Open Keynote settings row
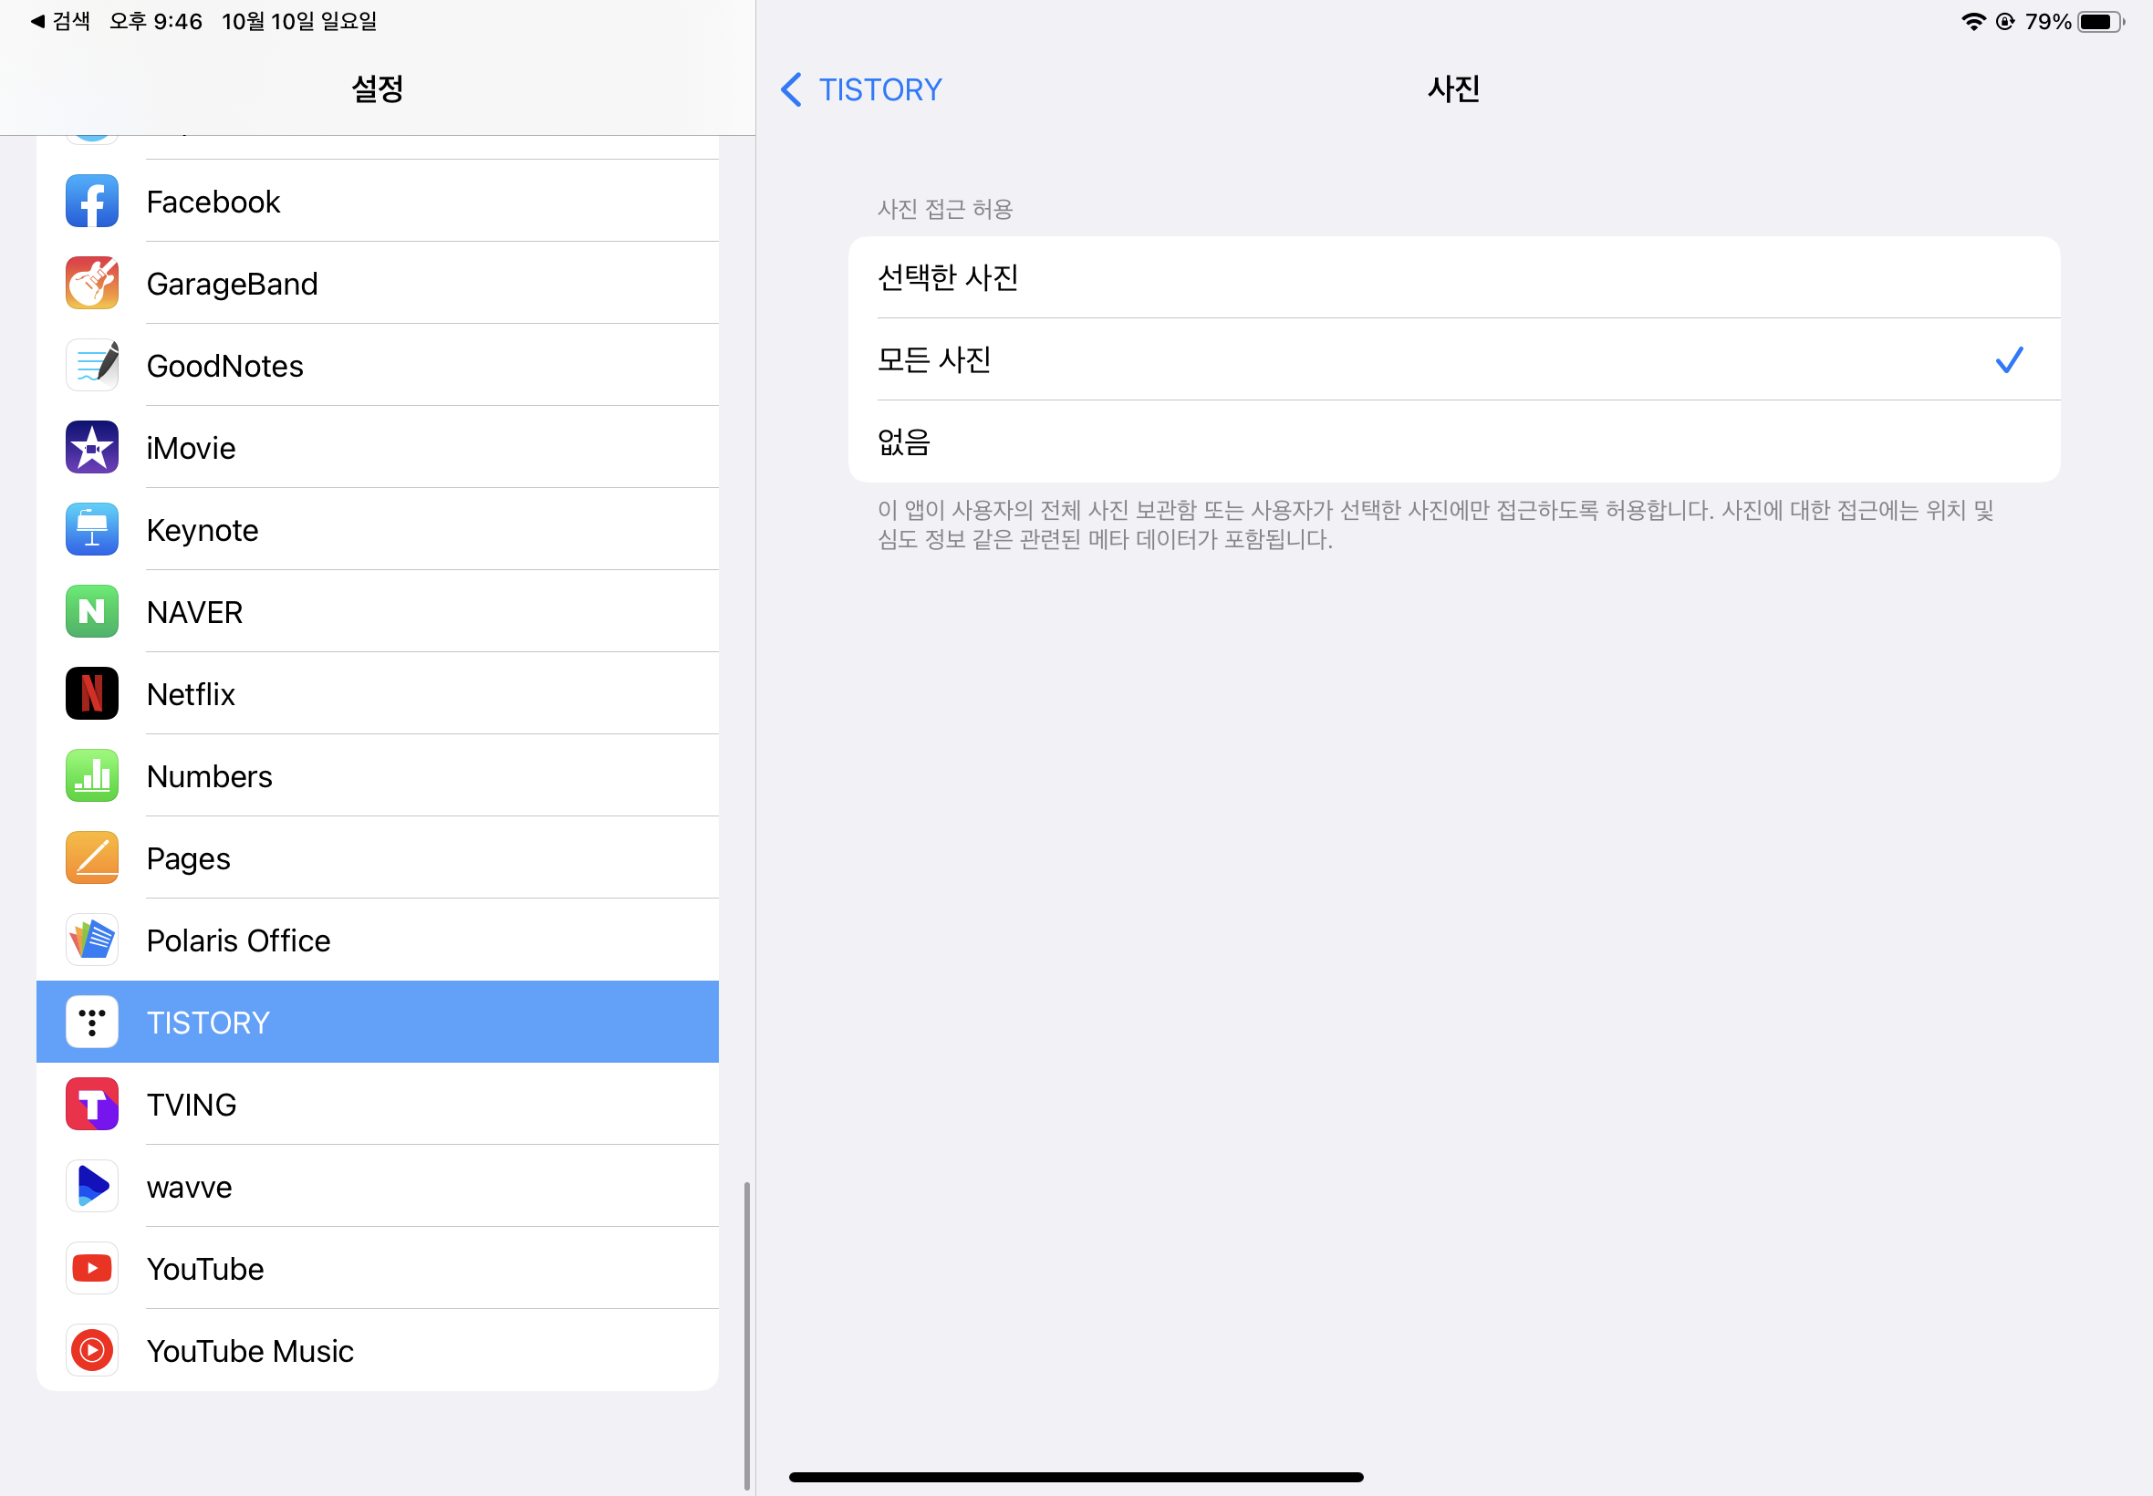2153x1496 pixels. tap(378, 530)
